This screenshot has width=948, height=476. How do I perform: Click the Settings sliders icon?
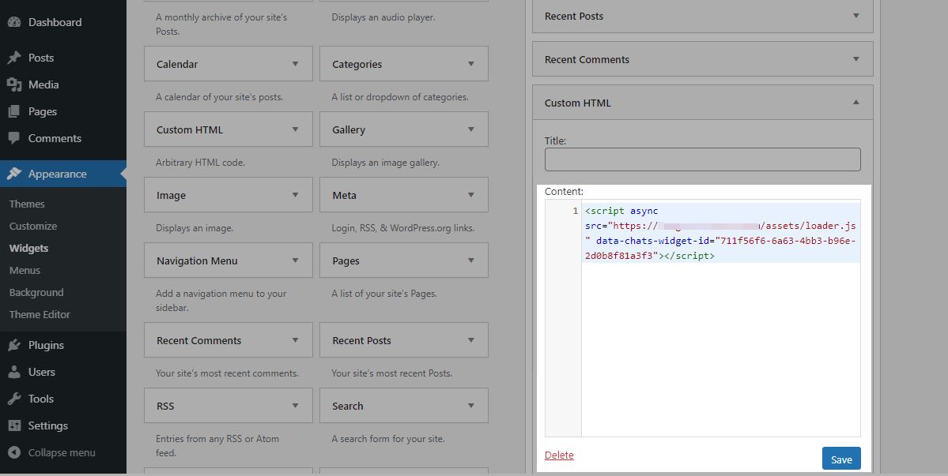click(14, 425)
